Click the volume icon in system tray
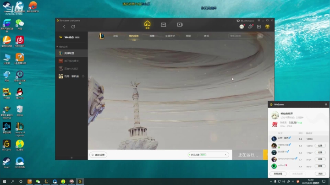 point(284,181)
